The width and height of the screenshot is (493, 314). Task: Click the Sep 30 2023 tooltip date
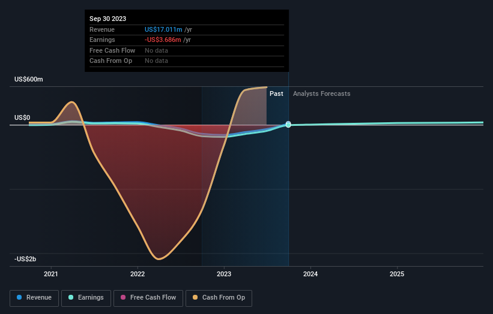click(x=108, y=19)
